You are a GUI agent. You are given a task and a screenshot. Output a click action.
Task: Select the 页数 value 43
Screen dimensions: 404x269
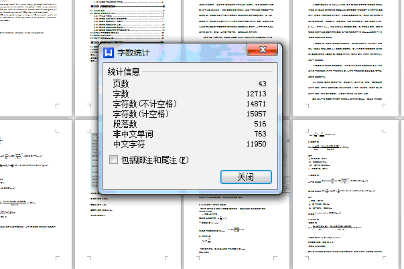(262, 84)
